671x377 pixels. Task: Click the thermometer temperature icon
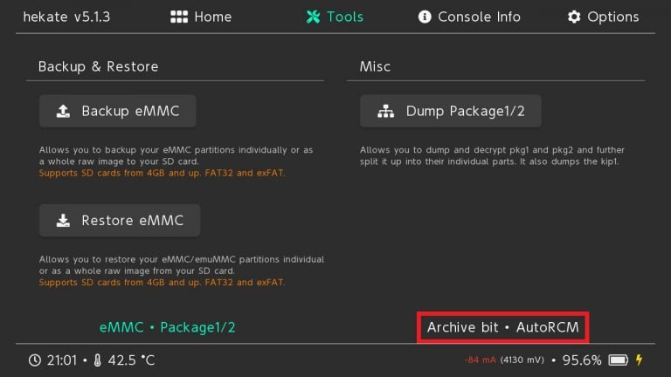coord(98,360)
